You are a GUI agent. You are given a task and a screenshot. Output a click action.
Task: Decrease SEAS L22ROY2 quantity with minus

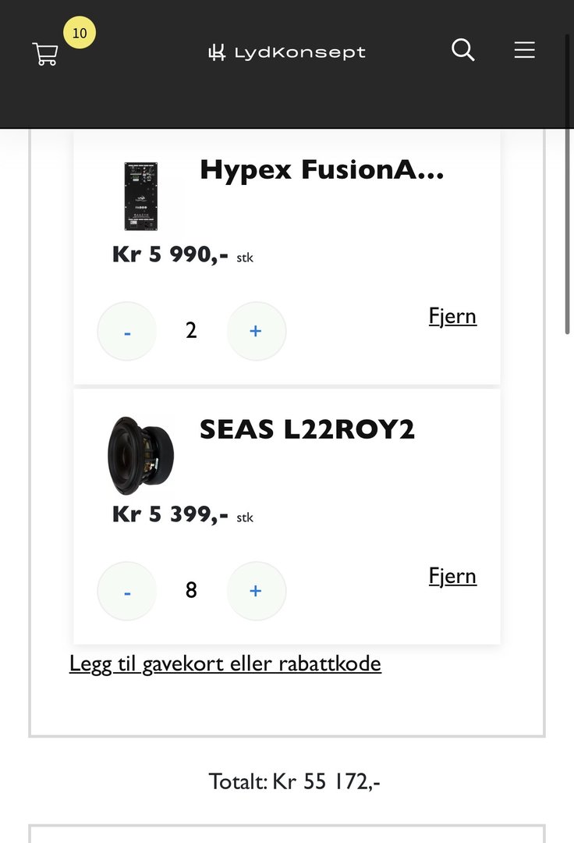127,591
